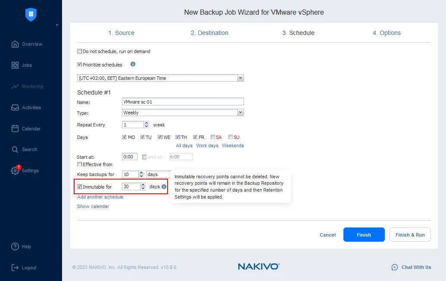Check the SA Saturday checkbox
The width and height of the screenshot is (446, 281).
[213, 137]
